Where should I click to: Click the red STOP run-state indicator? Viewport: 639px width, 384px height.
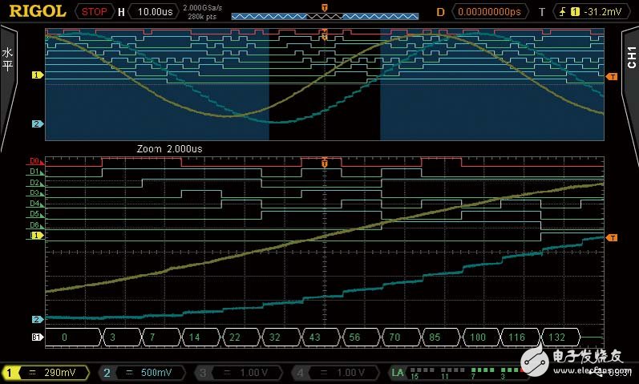pos(94,12)
